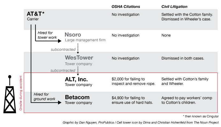Click 'Dismissed in both cases' text
Viewport: 221px width, 127px height.
point(183,58)
